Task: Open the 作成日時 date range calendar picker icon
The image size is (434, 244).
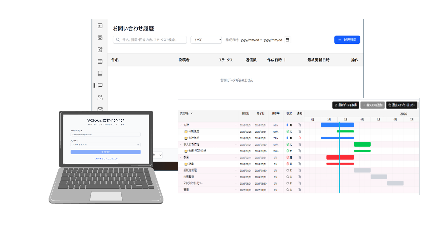Action: point(287,40)
